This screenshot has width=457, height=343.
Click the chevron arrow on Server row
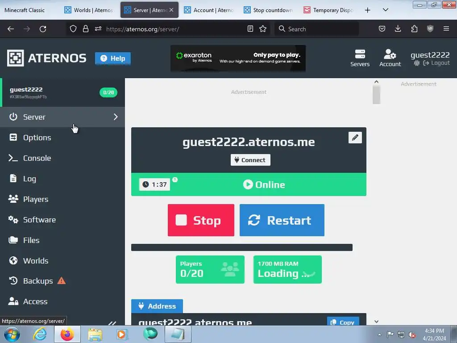pyautogui.click(x=116, y=117)
